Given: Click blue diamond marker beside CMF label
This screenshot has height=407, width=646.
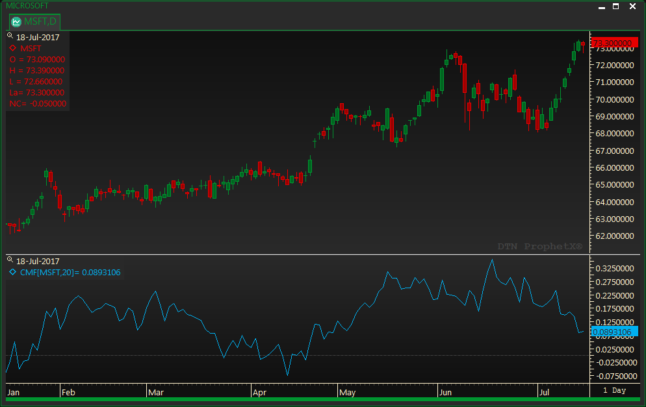Looking at the screenshot, I should click(x=12, y=272).
